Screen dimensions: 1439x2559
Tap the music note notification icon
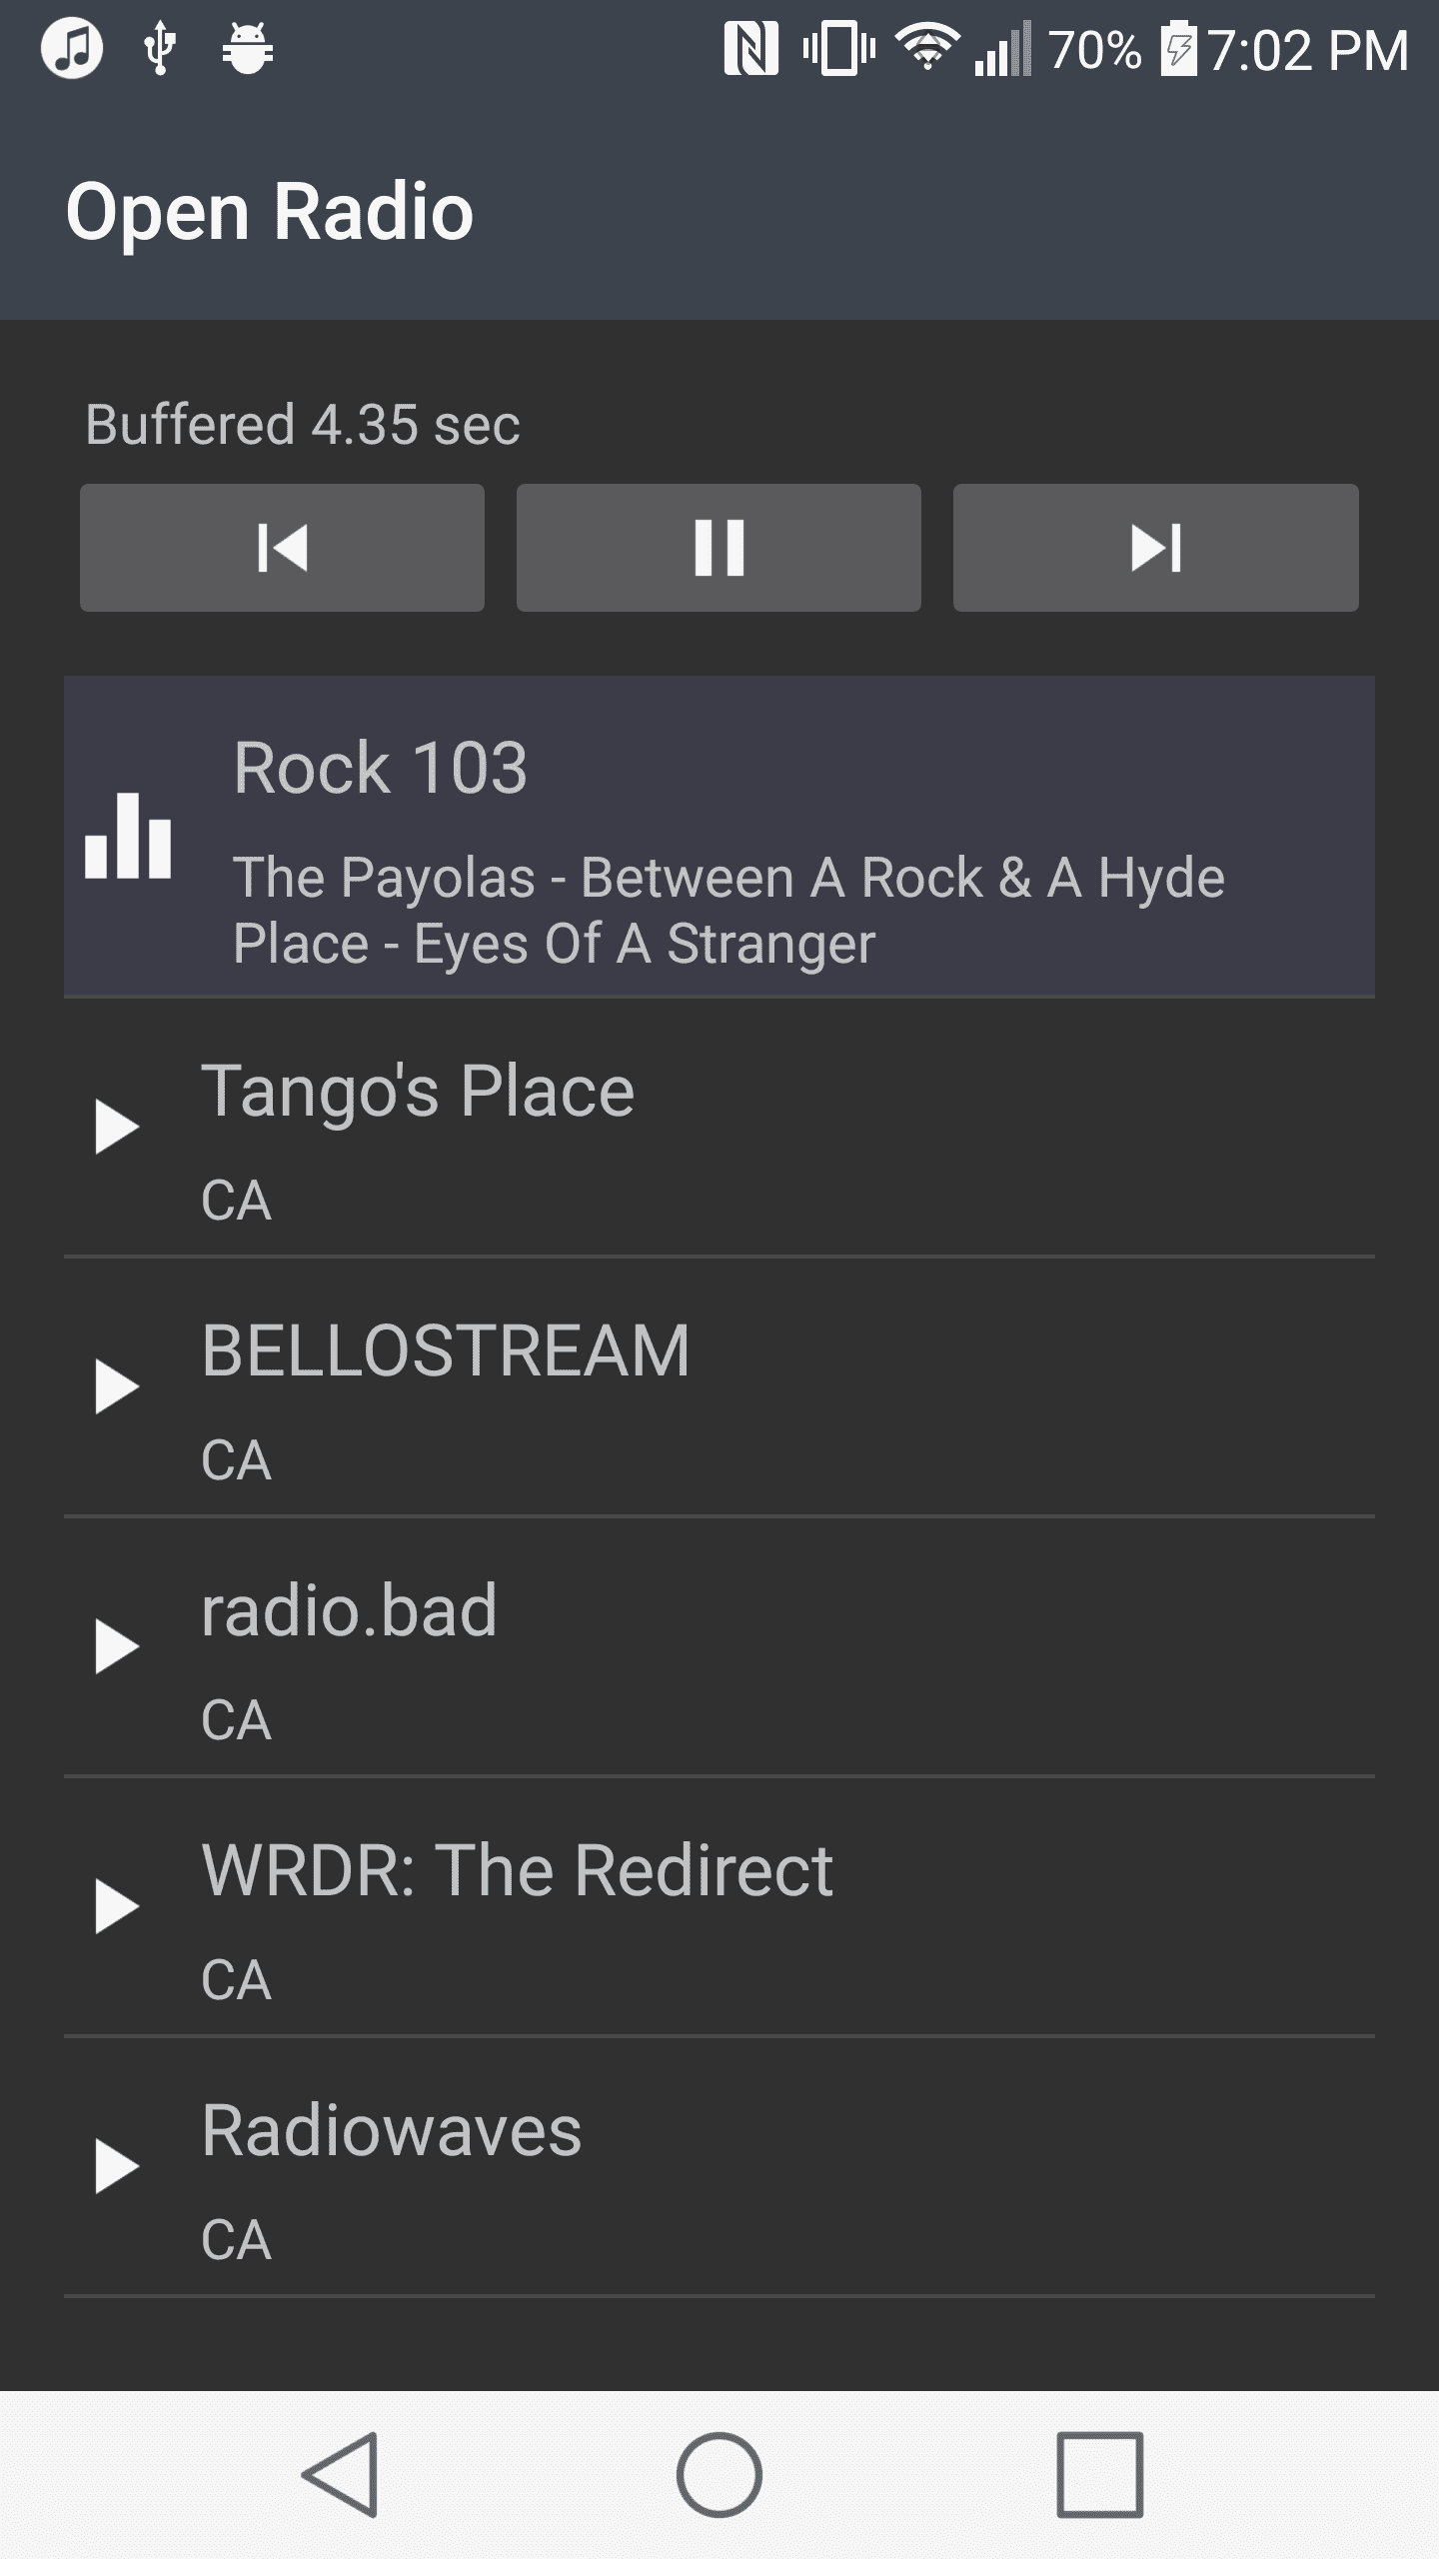72,48
